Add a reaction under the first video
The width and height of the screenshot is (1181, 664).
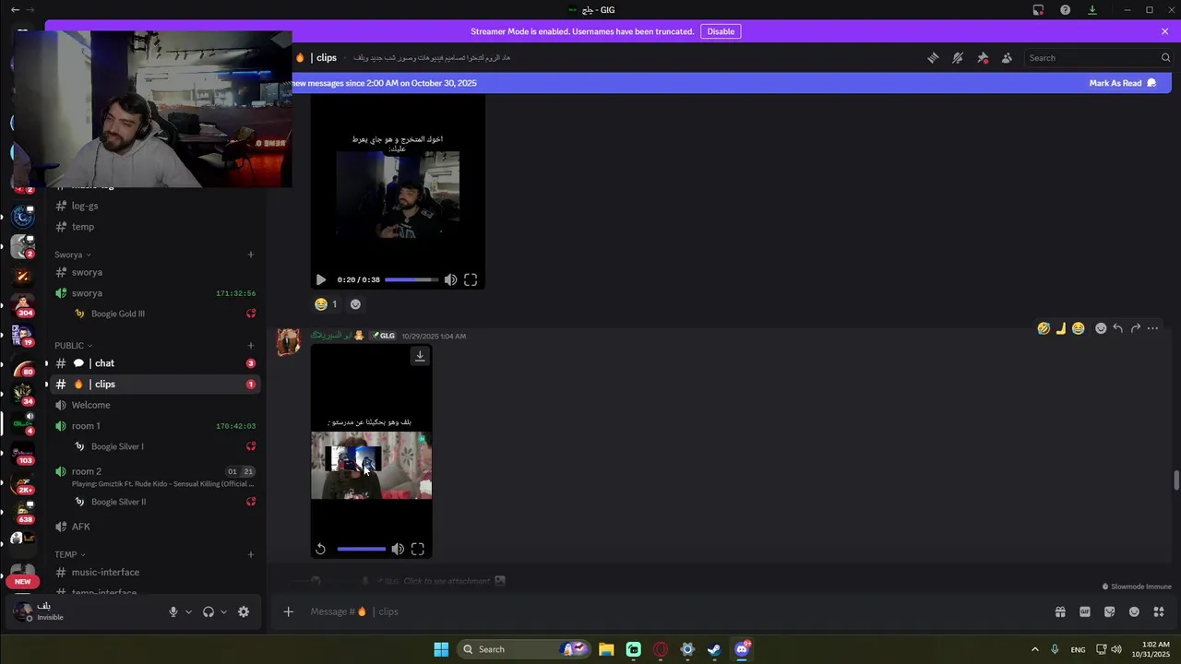pos(355,304)
